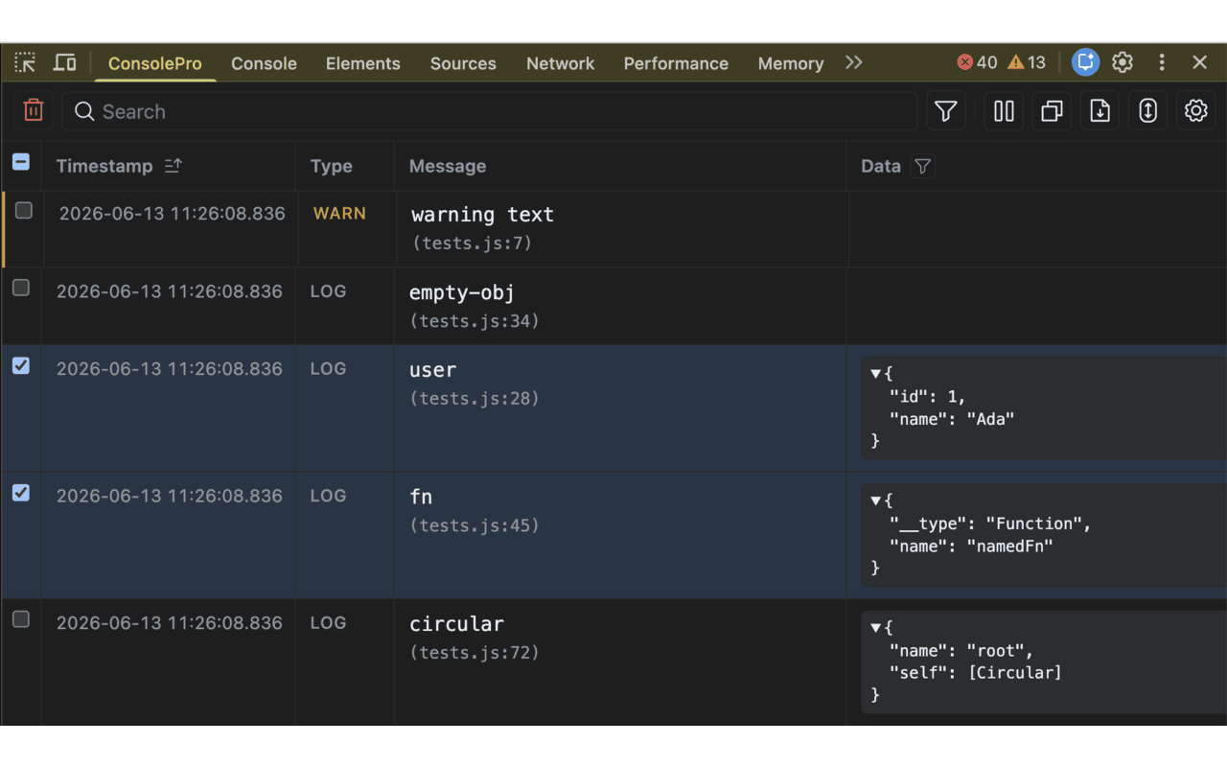Click the 'user' message text

(433, 370)
